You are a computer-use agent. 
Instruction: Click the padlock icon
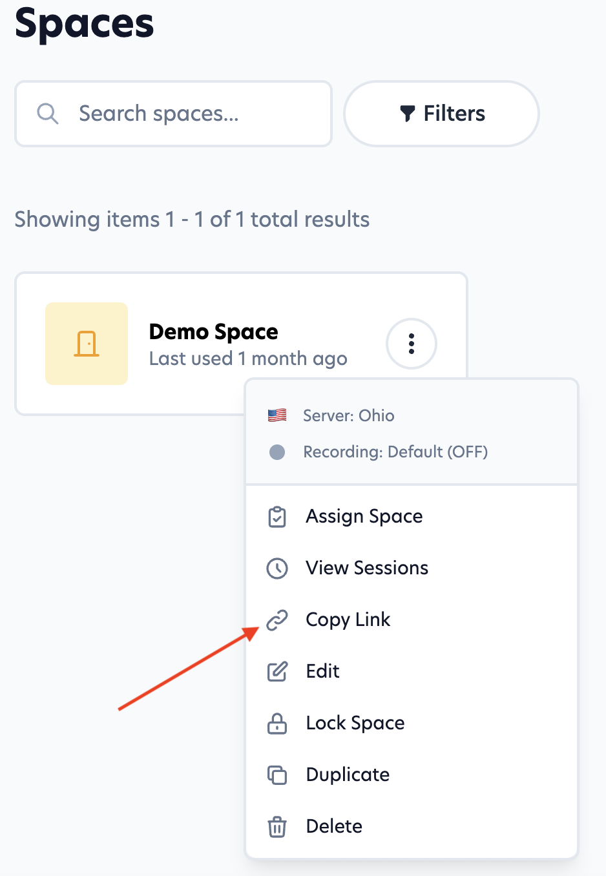(277, 724)
